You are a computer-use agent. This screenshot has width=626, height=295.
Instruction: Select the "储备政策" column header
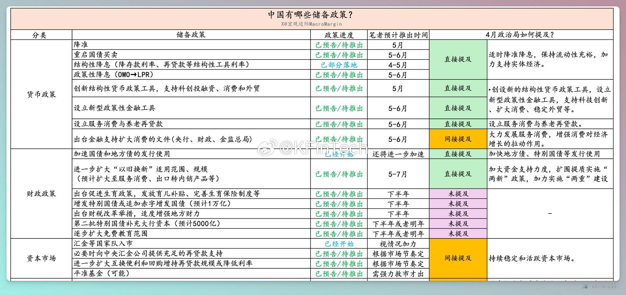coord(191,35)
